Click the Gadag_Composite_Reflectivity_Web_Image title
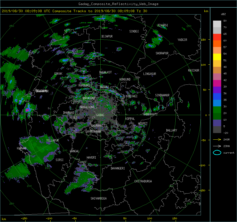This screenshot has width=237, height=222. tap(118, 4)
